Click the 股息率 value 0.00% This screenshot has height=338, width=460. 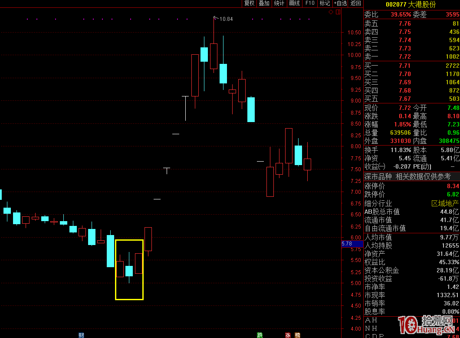tap(450, 311)
